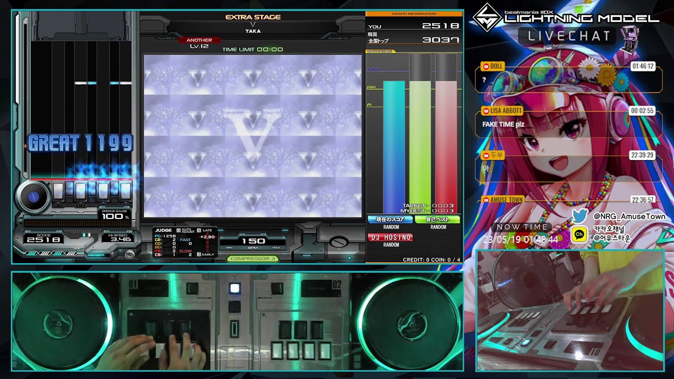Screen dimensions: 674x379
Task: Click the song artist name TAKA
Action: coord(253,31)
